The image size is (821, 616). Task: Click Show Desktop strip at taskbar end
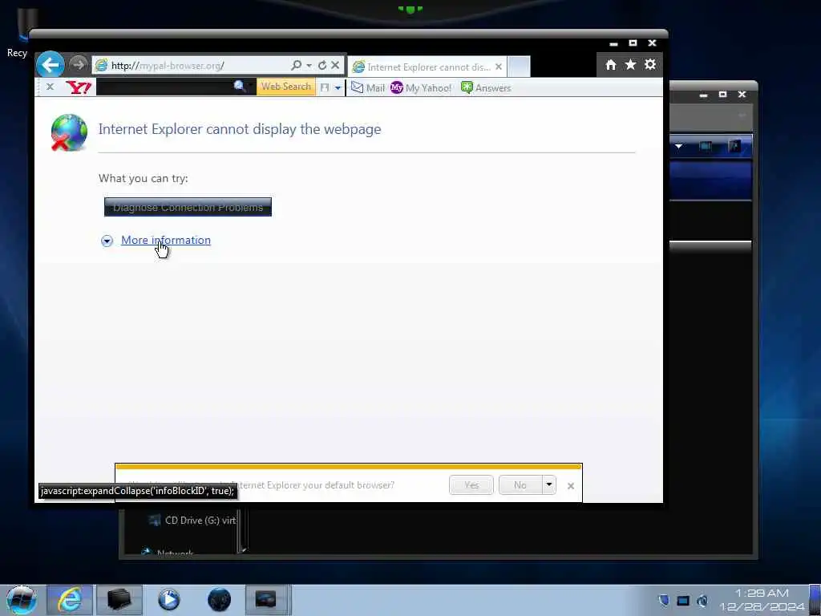point(815,600)
